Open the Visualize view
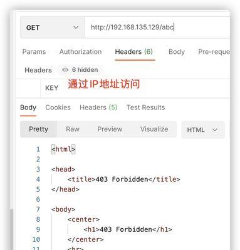This screenshot has width=240, height=250. [154, 129]
